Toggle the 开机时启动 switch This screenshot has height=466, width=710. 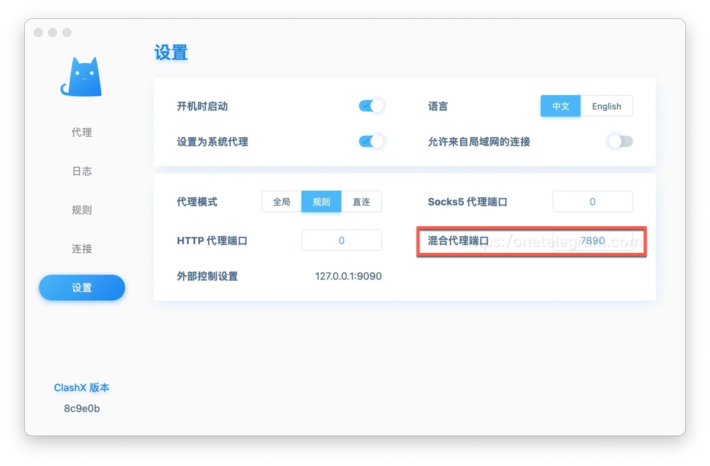(x=372, y=106)
